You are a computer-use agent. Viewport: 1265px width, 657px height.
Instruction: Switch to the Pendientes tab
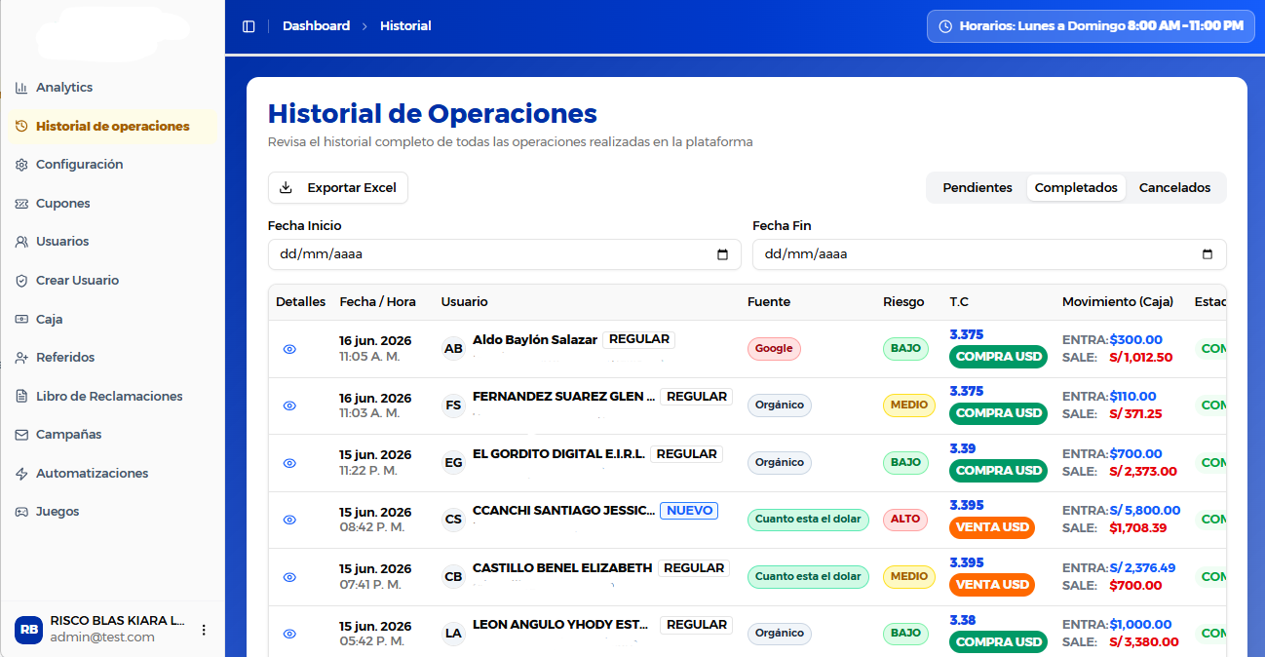[977, 188]
